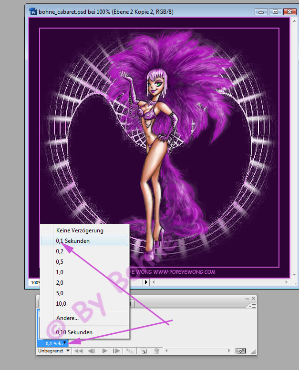
Task: Advance to next animation frame
Action: pos(116,351)
